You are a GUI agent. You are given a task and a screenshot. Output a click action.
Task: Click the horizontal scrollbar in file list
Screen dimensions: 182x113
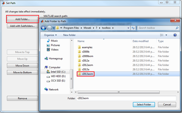(x=119, y=92)
